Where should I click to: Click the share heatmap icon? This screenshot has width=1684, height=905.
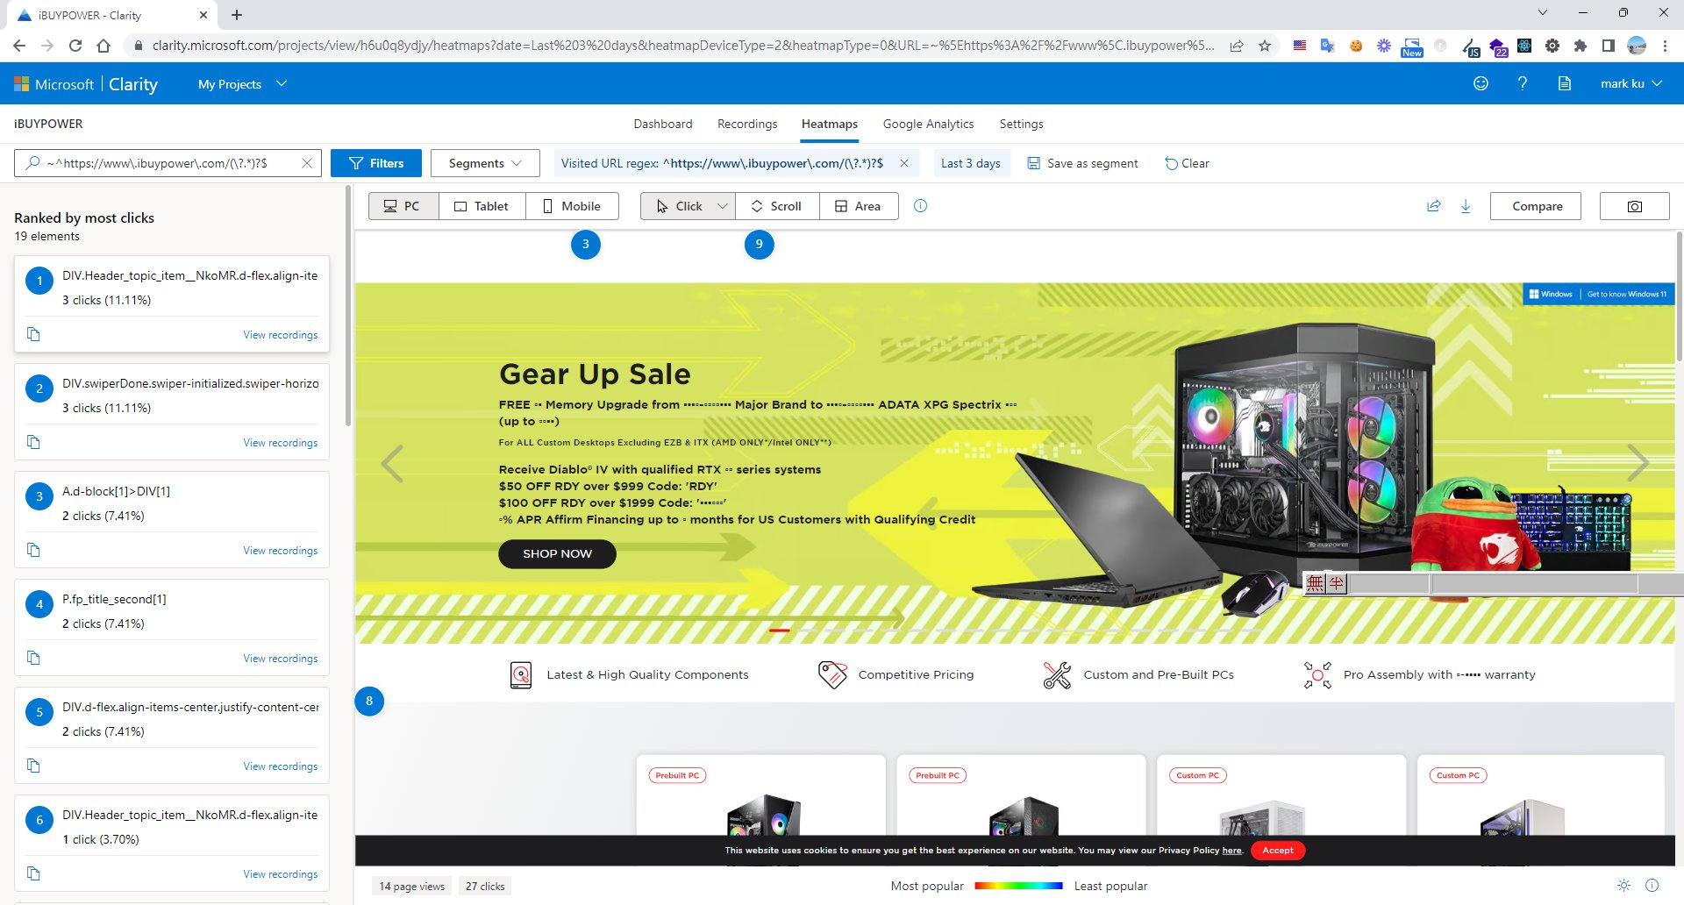[x=1434, y=206]
